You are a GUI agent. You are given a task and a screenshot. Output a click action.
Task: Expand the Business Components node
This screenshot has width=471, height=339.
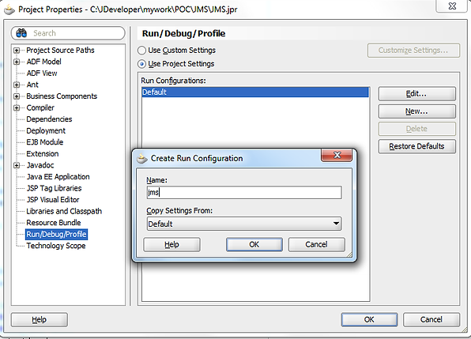[x=17, y=96]
